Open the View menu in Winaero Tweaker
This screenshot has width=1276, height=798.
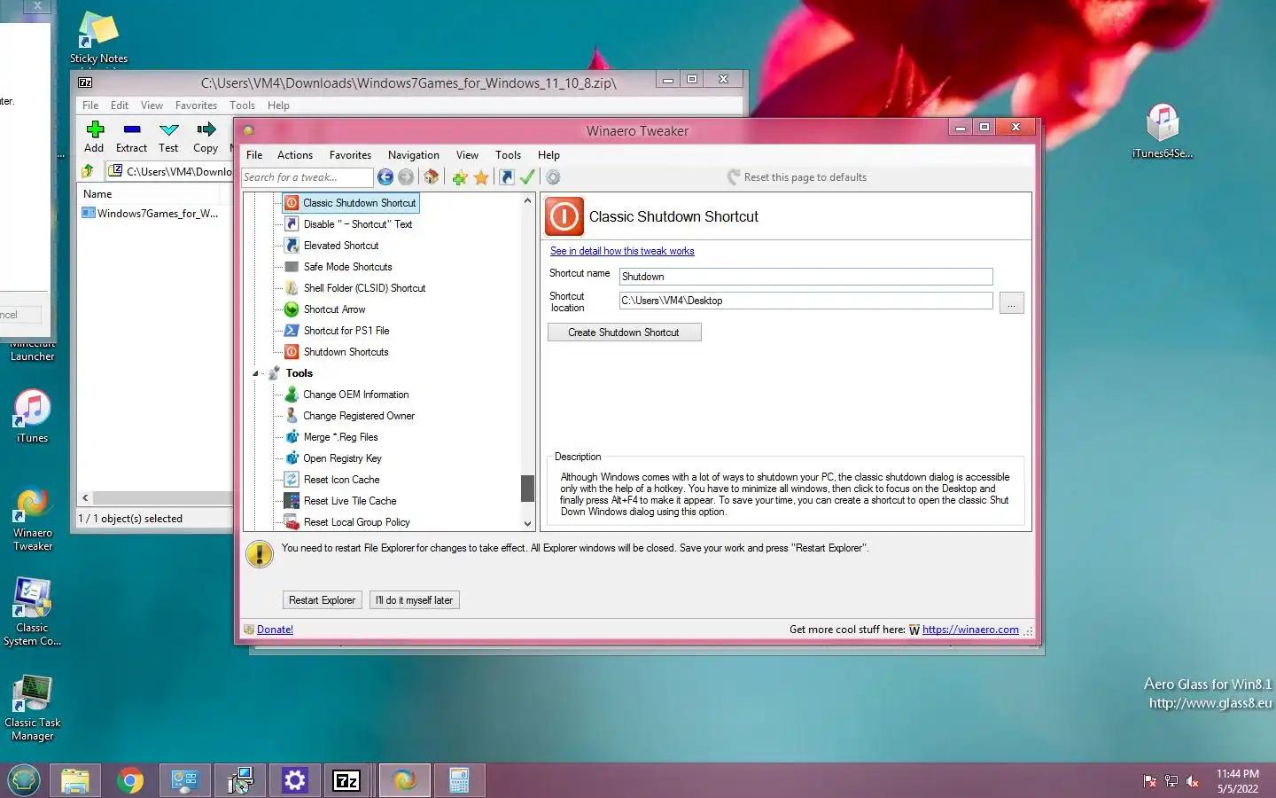tap(467, 155)
